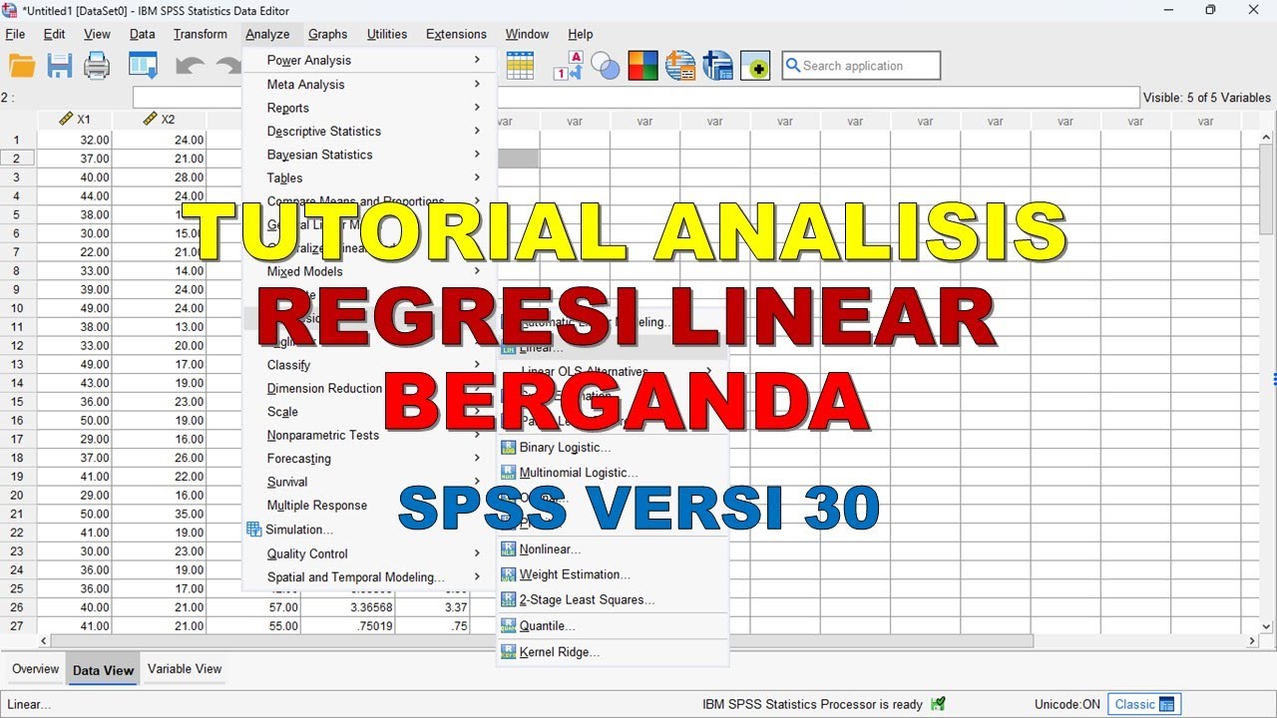
Task: Click the Quantile regression icon
Action: pos(509,626)
